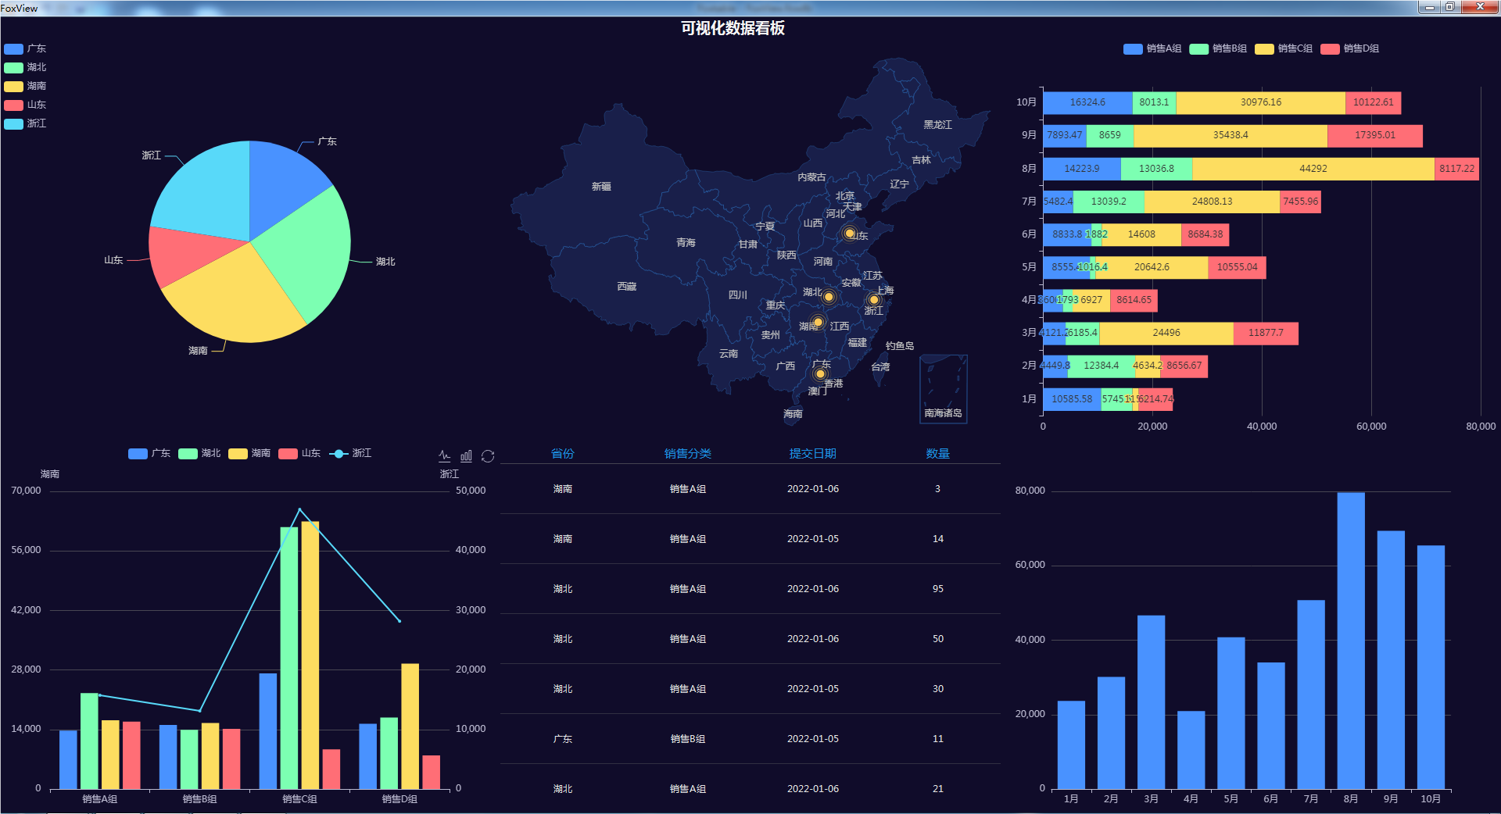The height and width of the screenshot is (814, 1501).
Task: Click the 提交日期 column header
Action: 812,453
